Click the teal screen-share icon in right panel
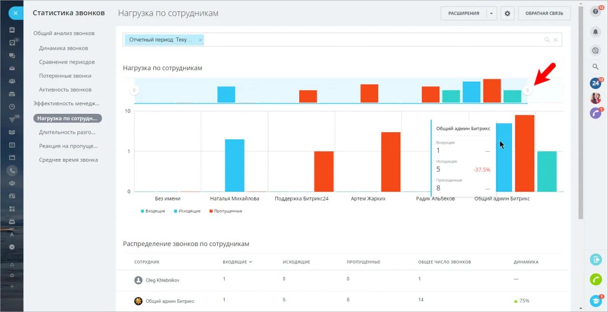The height and width of the screenshot is (312, 608). point(596,259)
